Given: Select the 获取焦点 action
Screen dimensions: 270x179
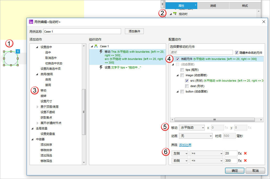Looking at the screenshot, I should coord(46,118).
